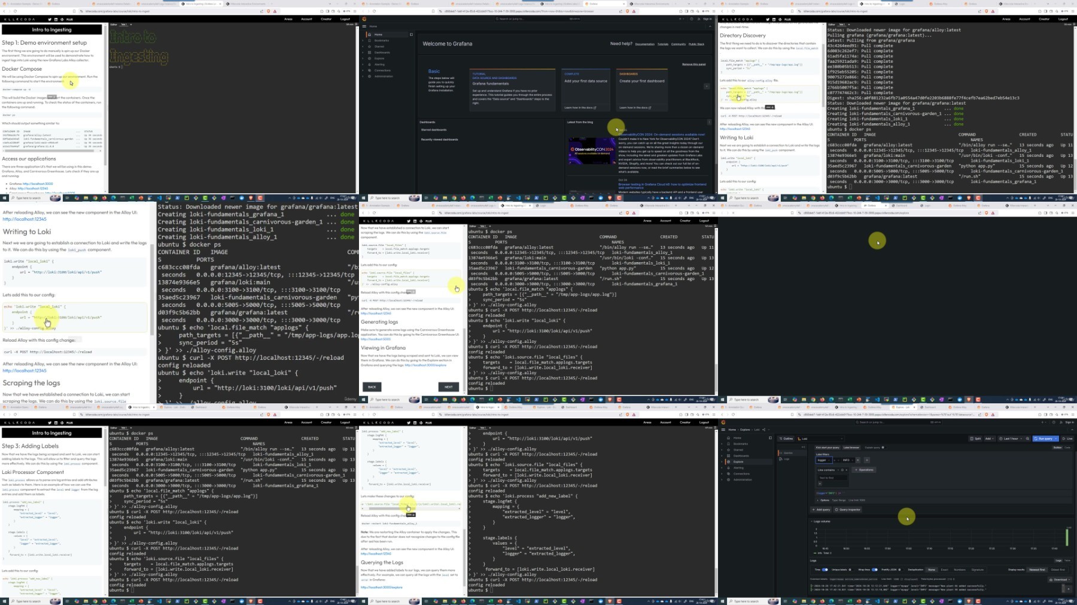Expand the query Options section

pos(823,500)
